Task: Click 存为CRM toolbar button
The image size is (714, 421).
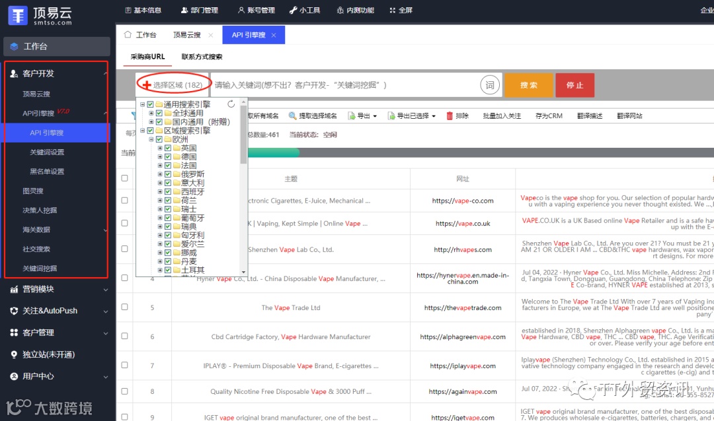Action: (549, 116)
